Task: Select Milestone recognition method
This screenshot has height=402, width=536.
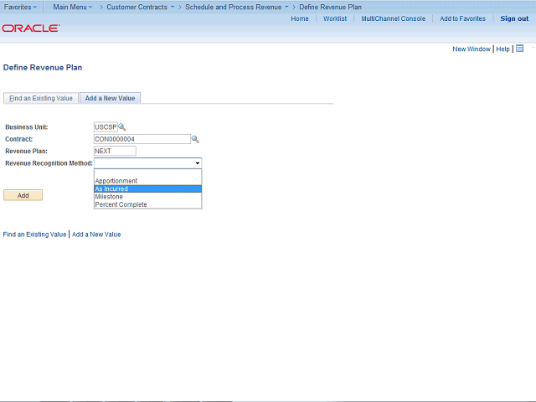Action: [x=147, y=197]
